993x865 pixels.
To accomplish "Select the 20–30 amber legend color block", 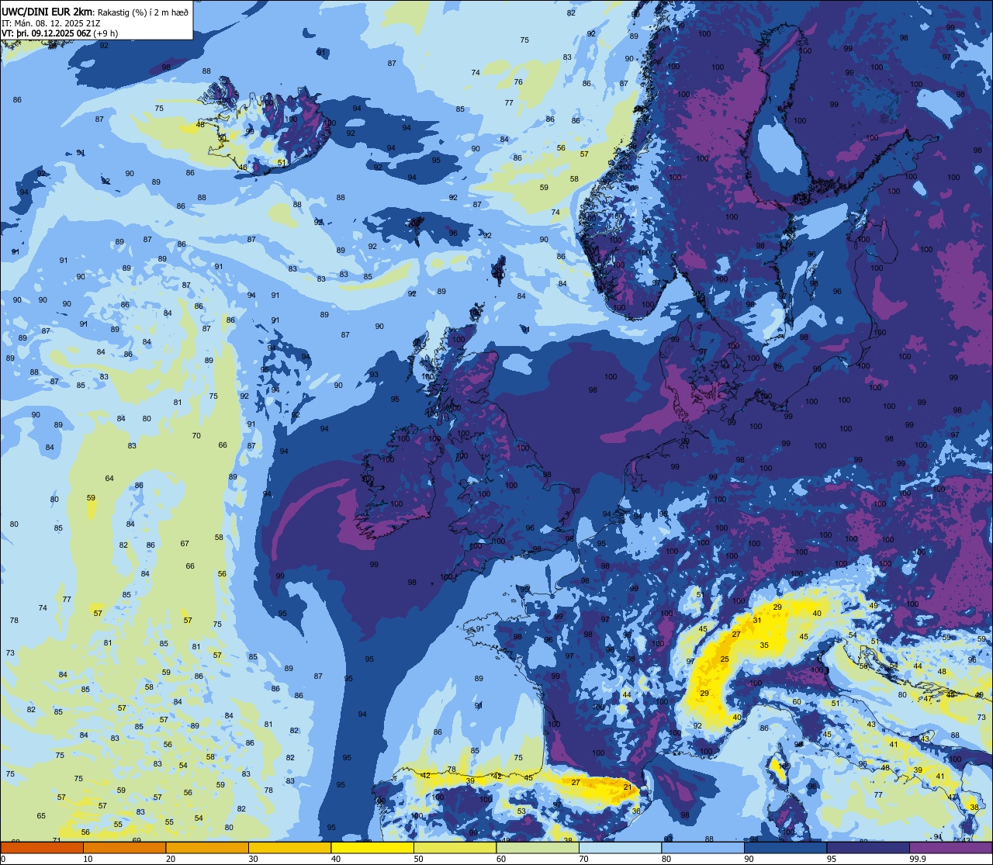I will pyautogui.click(x=207, y=847).
